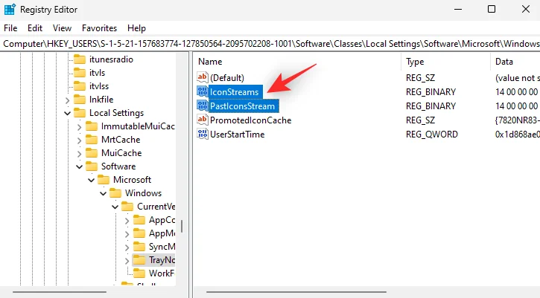Open the File menu
540x298 pixels.
(x=11, y=27)
